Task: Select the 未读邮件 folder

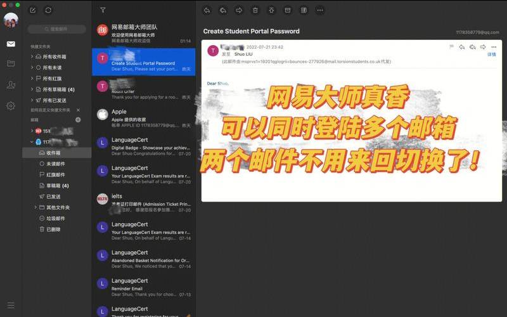Action: coord(56,164)
